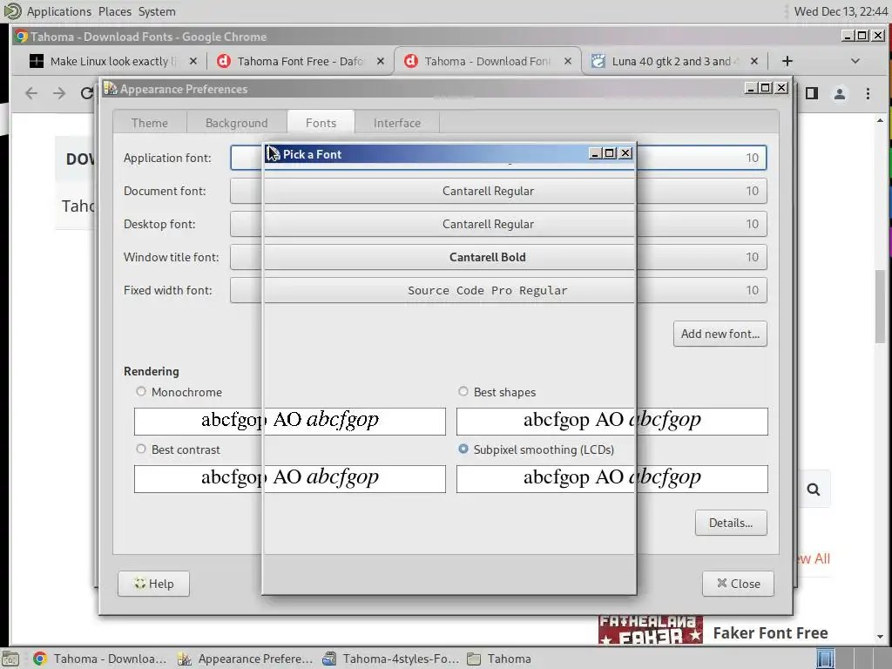The width and height of the screenshot is (892, 669).
Task: Open the Applications menu in top panel
Action: 58,11
